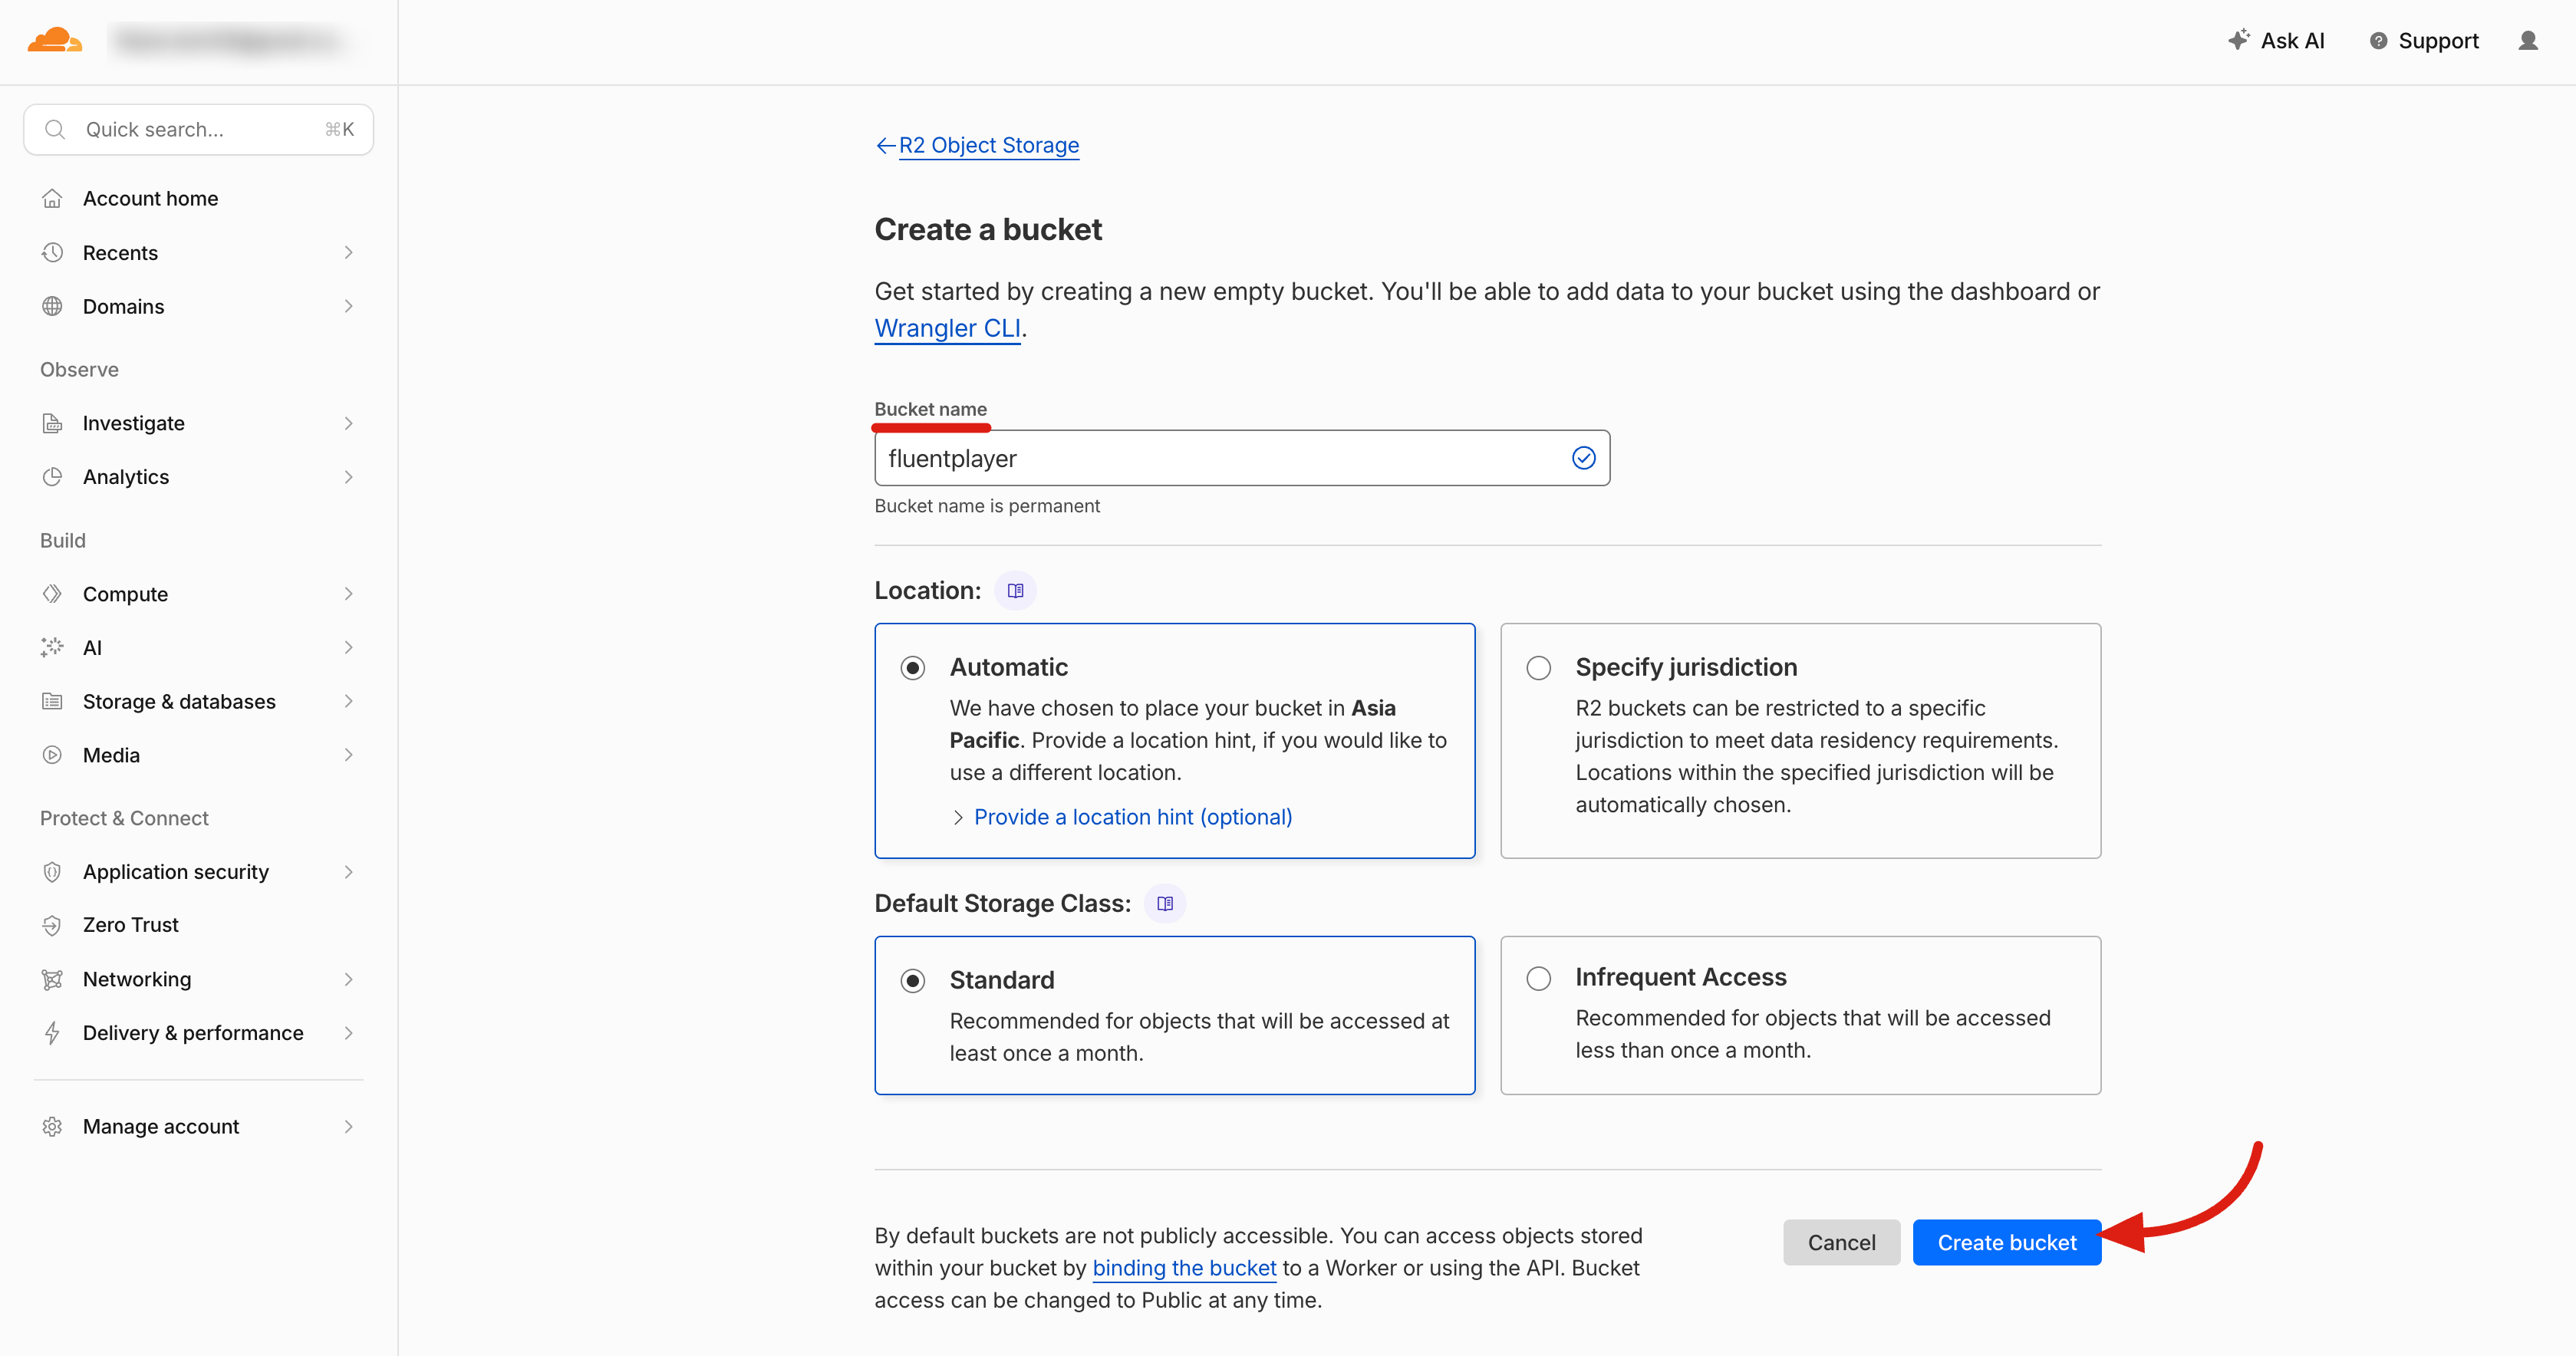Open the Location documentation book icon
2576x1356 pixels.
1015,591
